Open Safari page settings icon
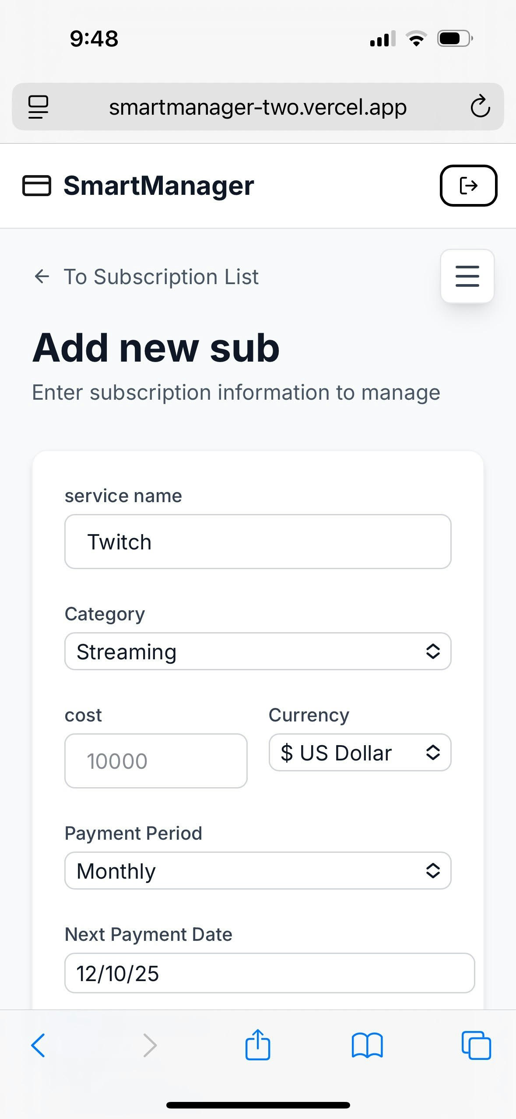The image size is (516, 1119). [x=38, y=107]
